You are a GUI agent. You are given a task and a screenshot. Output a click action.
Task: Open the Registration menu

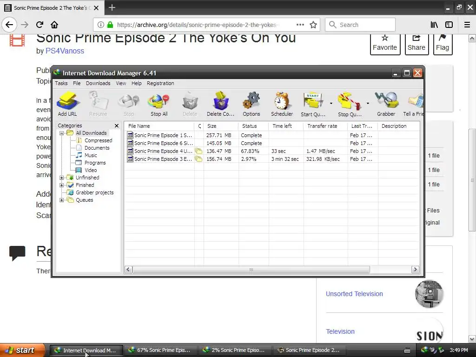(x=160, y=83)
